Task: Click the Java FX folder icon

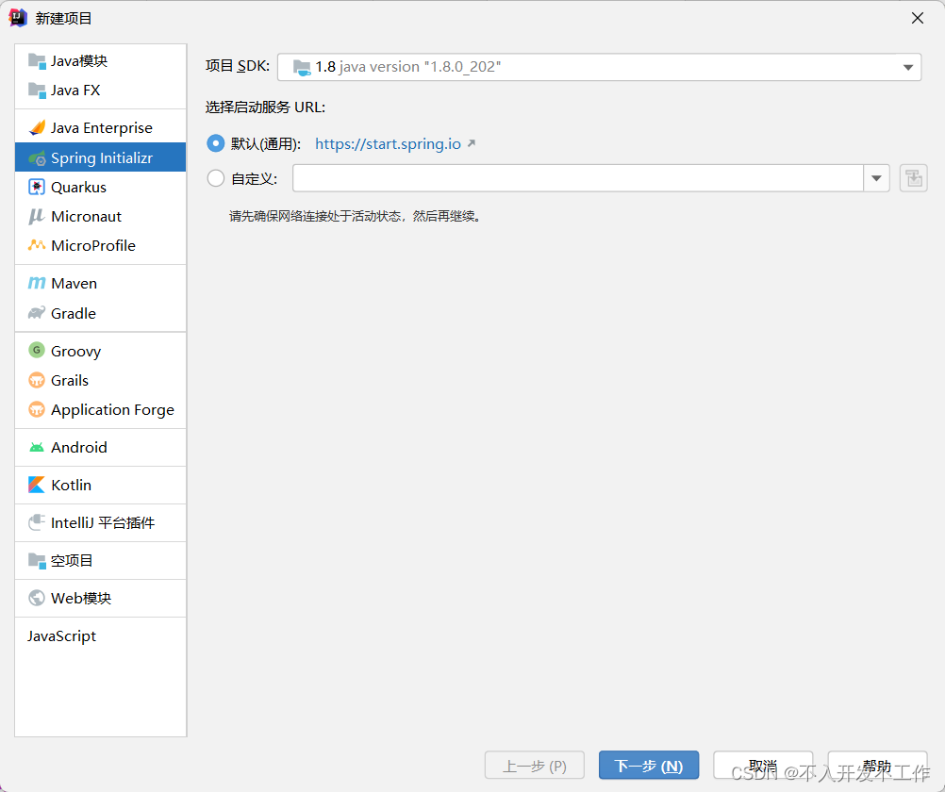Action: pos(37,91)
